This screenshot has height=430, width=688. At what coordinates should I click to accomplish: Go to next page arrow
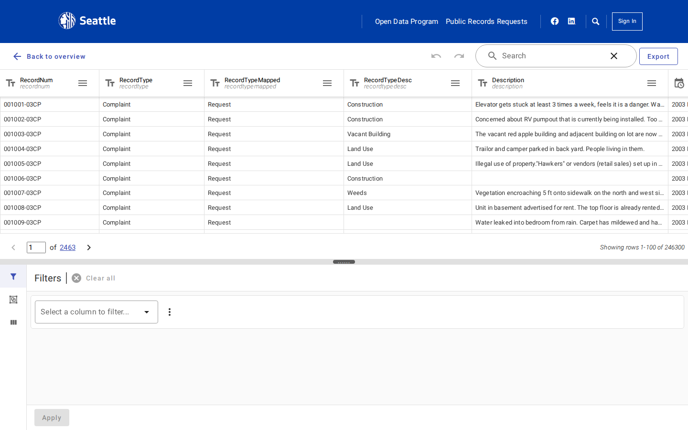(89, 247)
